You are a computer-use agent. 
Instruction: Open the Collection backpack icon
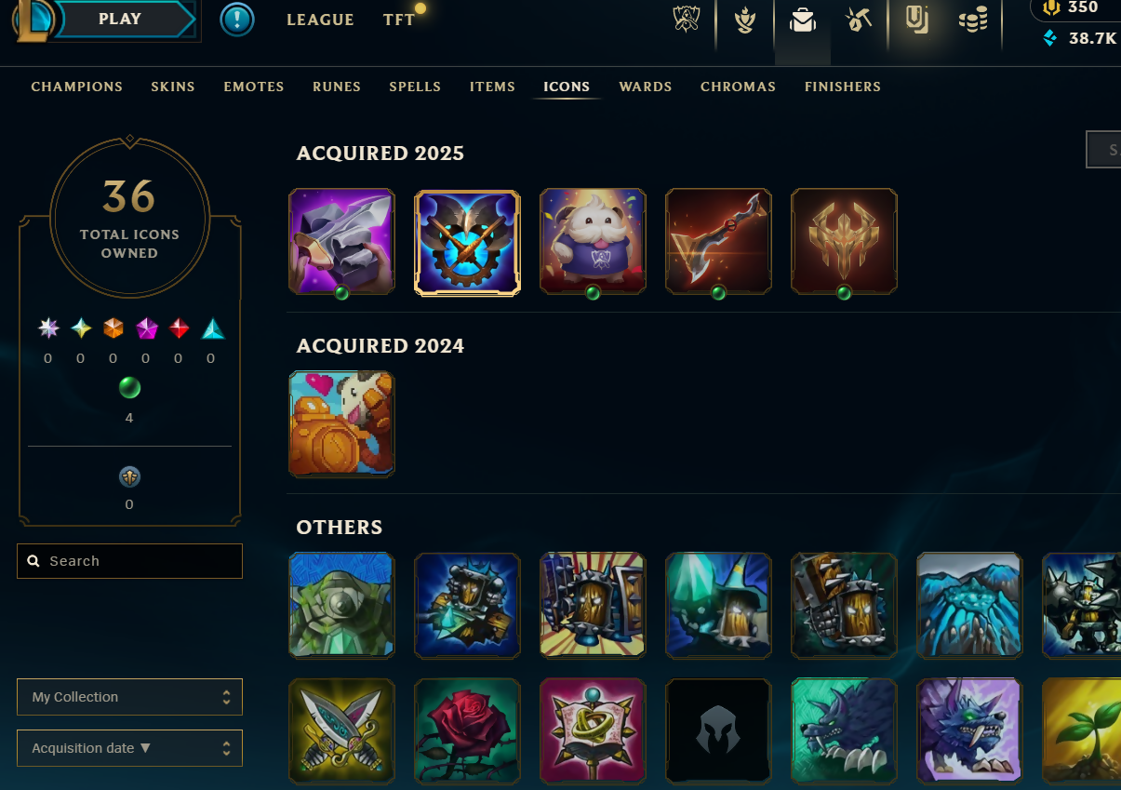(803, 20)
